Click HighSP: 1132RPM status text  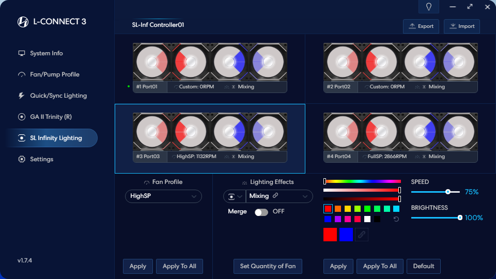coord(196,156)
